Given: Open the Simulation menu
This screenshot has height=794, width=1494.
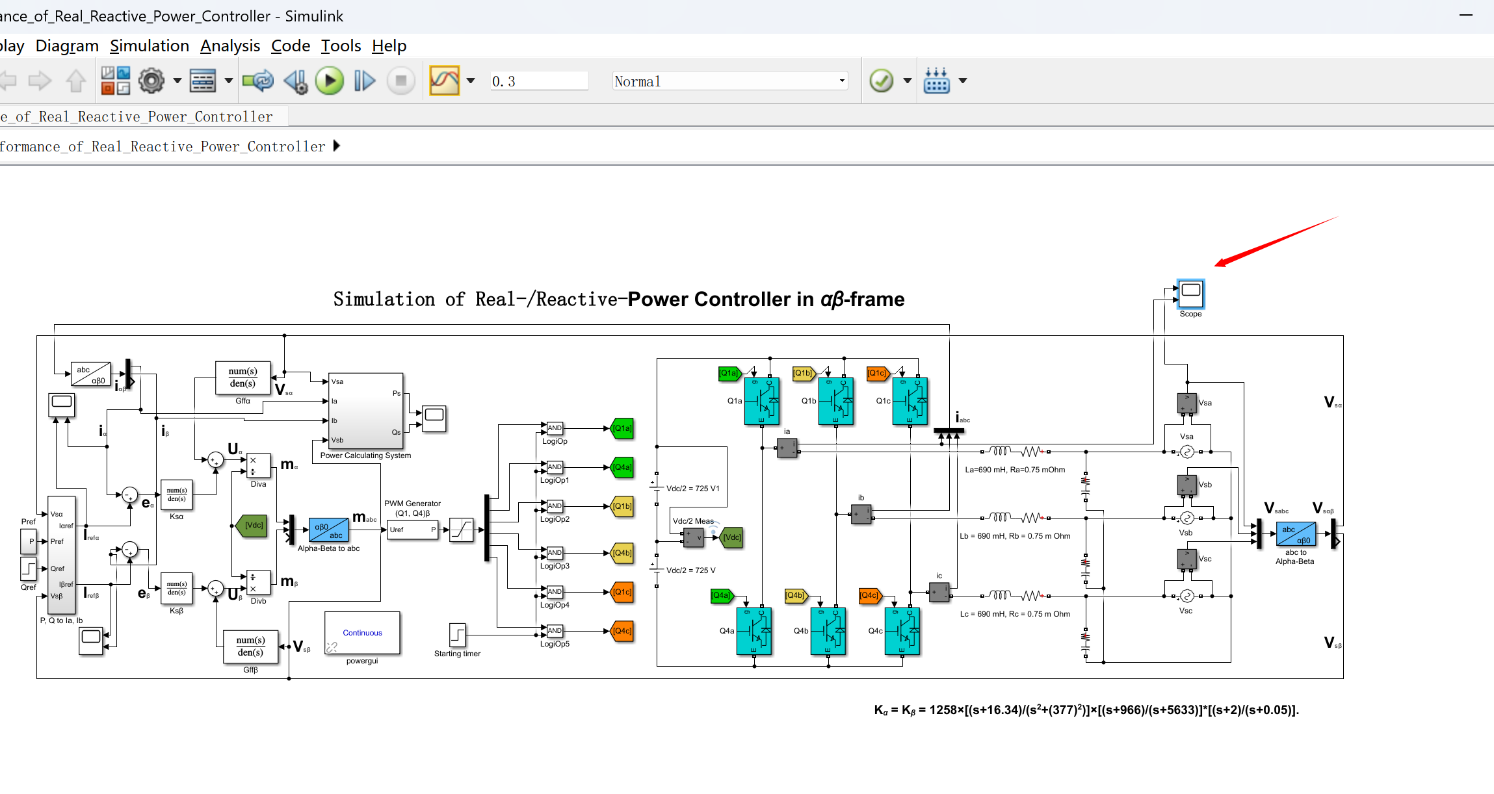Looking at the screenshot, I should (149, 45).
